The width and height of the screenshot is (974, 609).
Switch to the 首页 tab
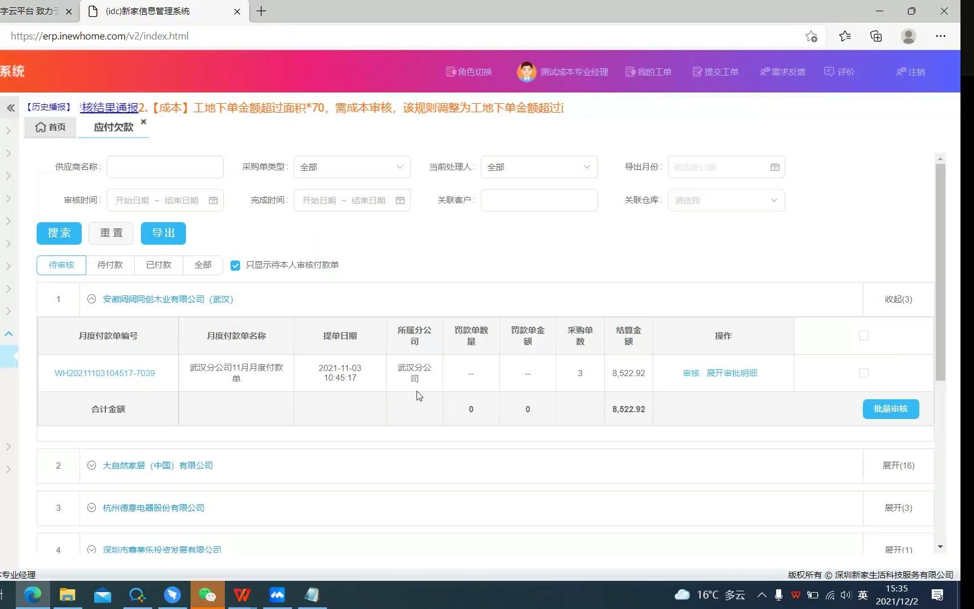pos(50,127)
